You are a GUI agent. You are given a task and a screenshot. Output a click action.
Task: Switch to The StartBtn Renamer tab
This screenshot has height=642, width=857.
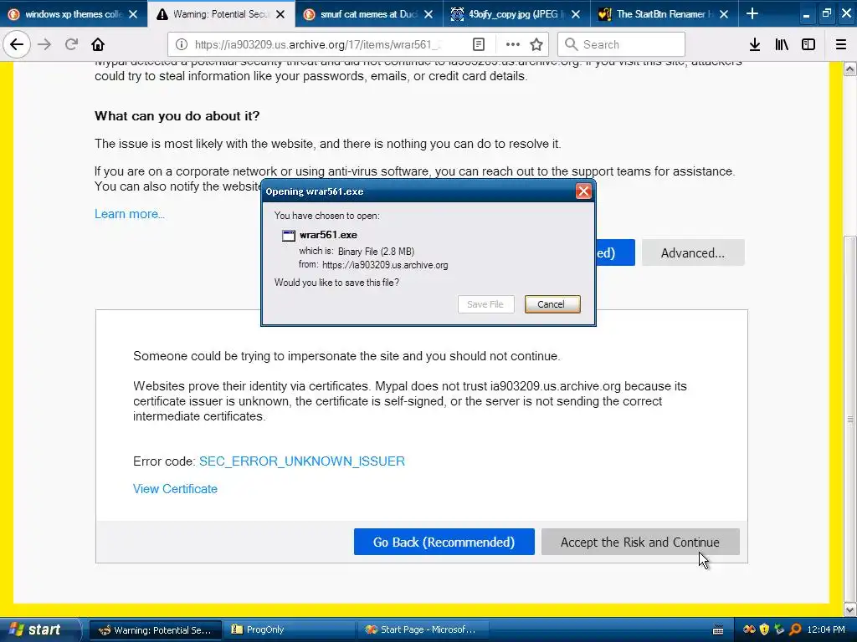pyautogui.click(x=664, y=13)
